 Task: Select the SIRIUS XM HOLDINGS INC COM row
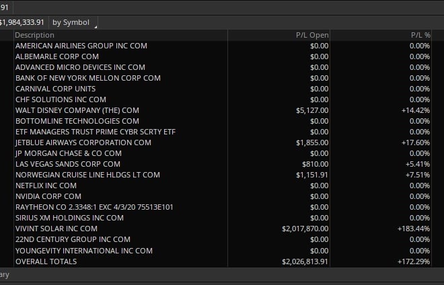point(69,218)
